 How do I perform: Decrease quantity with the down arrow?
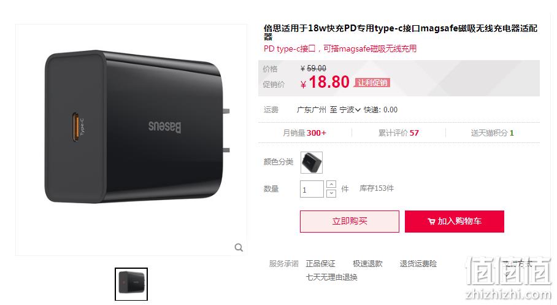[x=331, y=193]
